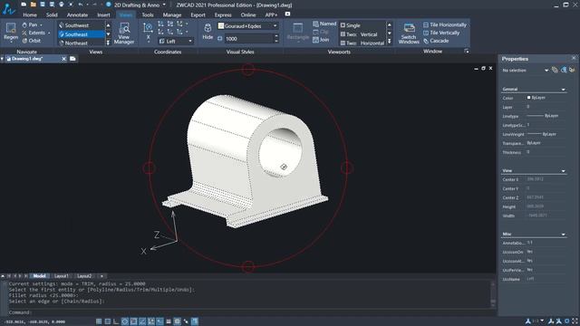This screenshot has height=326, width=580.
Task: Click the Quick Select icon in Properties panel
Action: coord(564,70)
